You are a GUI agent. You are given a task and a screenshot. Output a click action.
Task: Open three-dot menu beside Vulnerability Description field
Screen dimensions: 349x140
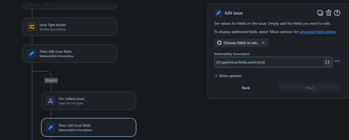pyautogui.click(x=337, y=61)
